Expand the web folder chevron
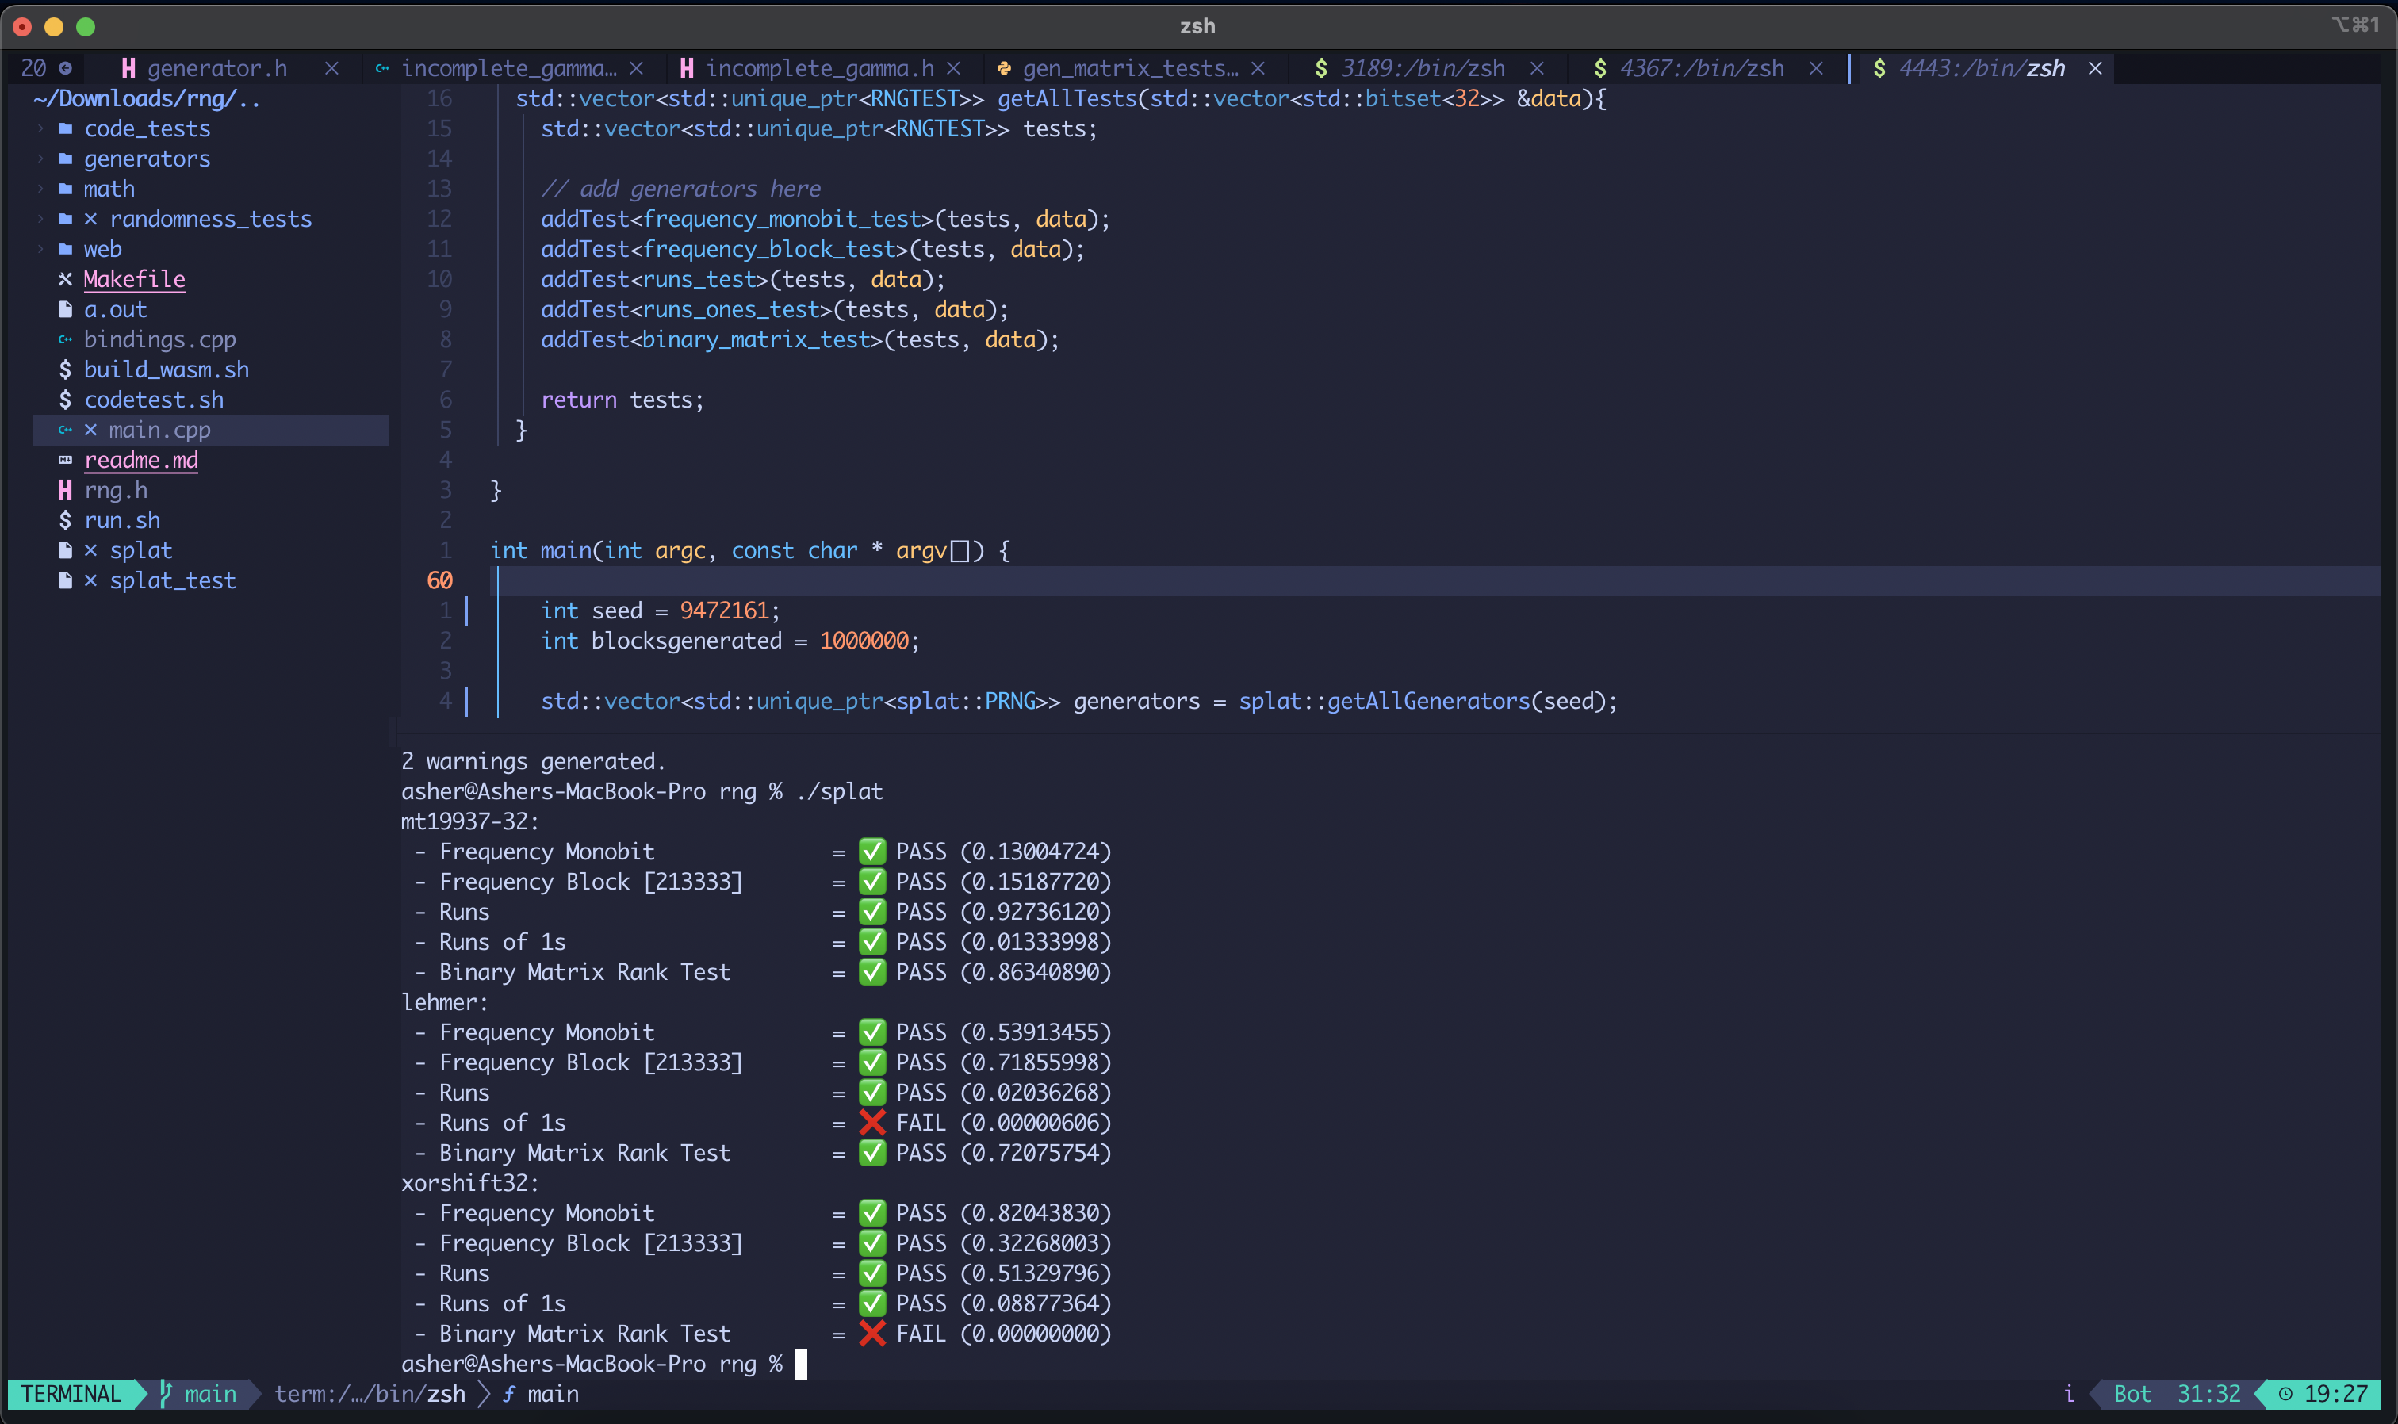Screen dimensions: 2398x1424 40,250
